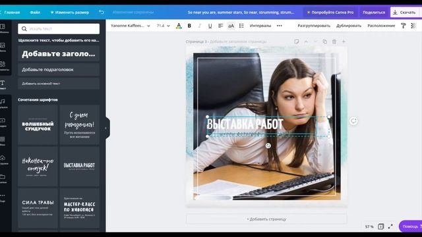Open Интервалы spacing options
This screenshot has height=237, width=422.
pos(260,26)
